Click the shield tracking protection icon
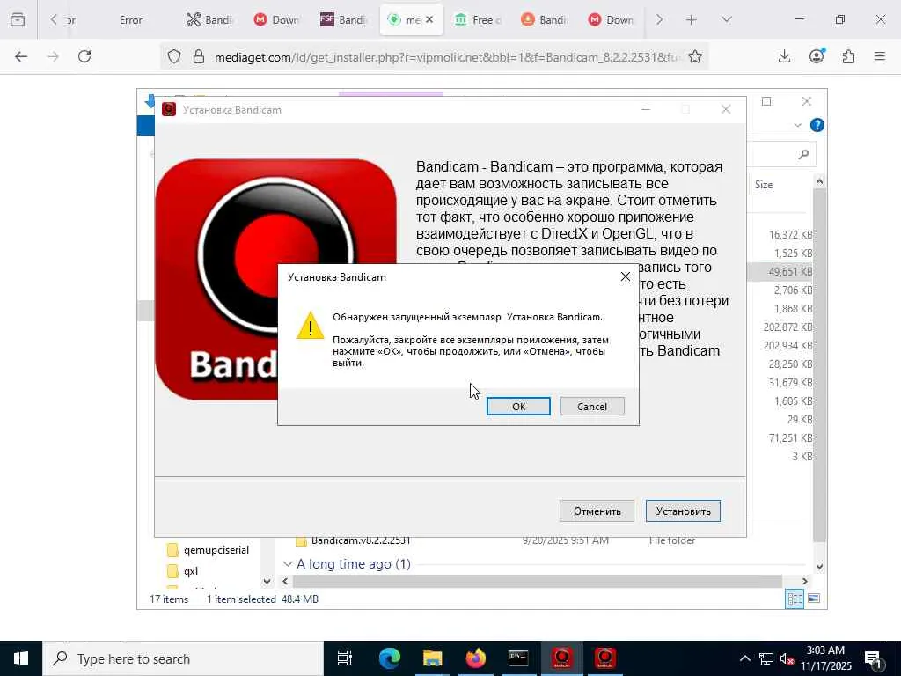Viewport: 901px width, 676px height. coord(174,57)
